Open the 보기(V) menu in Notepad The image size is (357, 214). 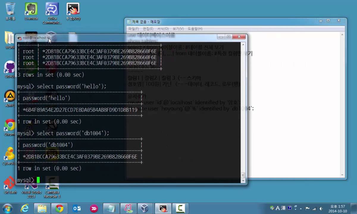(x=178, y=29)
